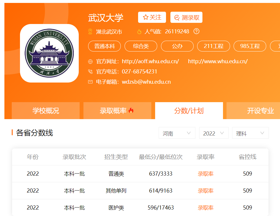The image size is (280, 216).
Task: Switch to the 分数/计划 tab
Action: pos(189,111)
